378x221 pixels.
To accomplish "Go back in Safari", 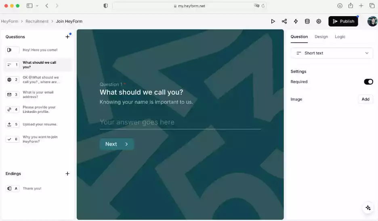I will [x=47, y=6].
